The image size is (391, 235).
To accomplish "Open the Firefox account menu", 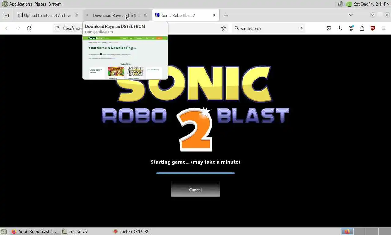I will point(351,28).
